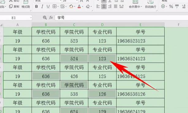Screen dimensions: 188x113
Task: Select the first row's 专业代码 header cell
Action: click(102, 32)
